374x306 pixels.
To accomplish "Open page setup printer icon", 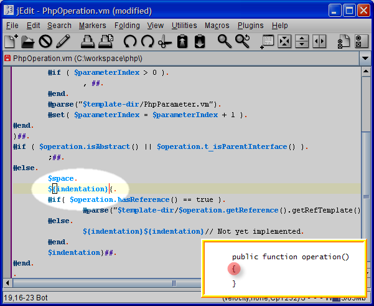I will 106,41.
